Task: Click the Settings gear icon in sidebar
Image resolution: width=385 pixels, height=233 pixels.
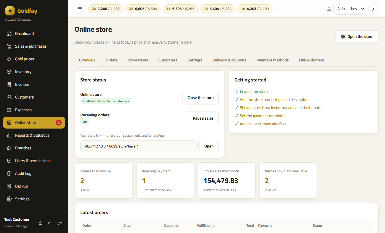Action: coord(9,199)
